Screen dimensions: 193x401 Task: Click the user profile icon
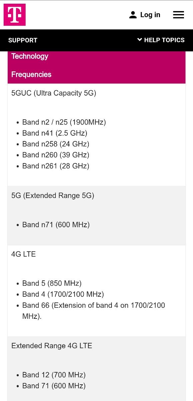pyautogui.click(x=133, y=15)
